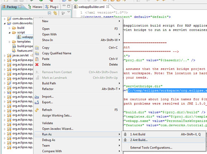Click the ant icon beside 1 Ant Build
Screen dimensions: 207x154
pyautogui.click(x=125, y=134)
